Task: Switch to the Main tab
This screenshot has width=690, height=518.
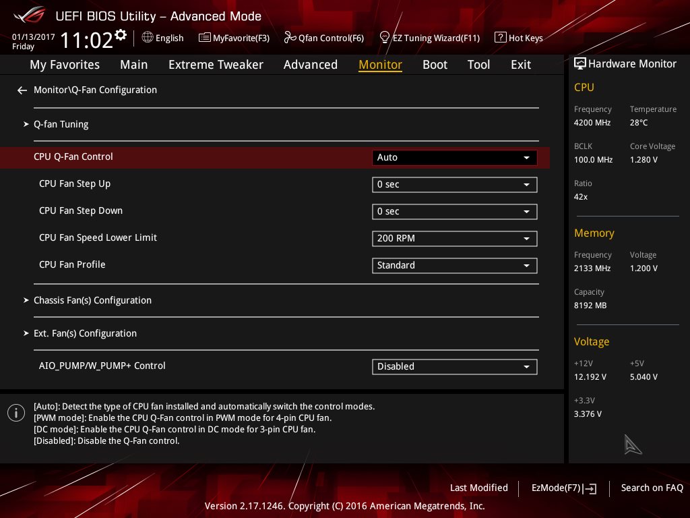Action: coord(134,65)
